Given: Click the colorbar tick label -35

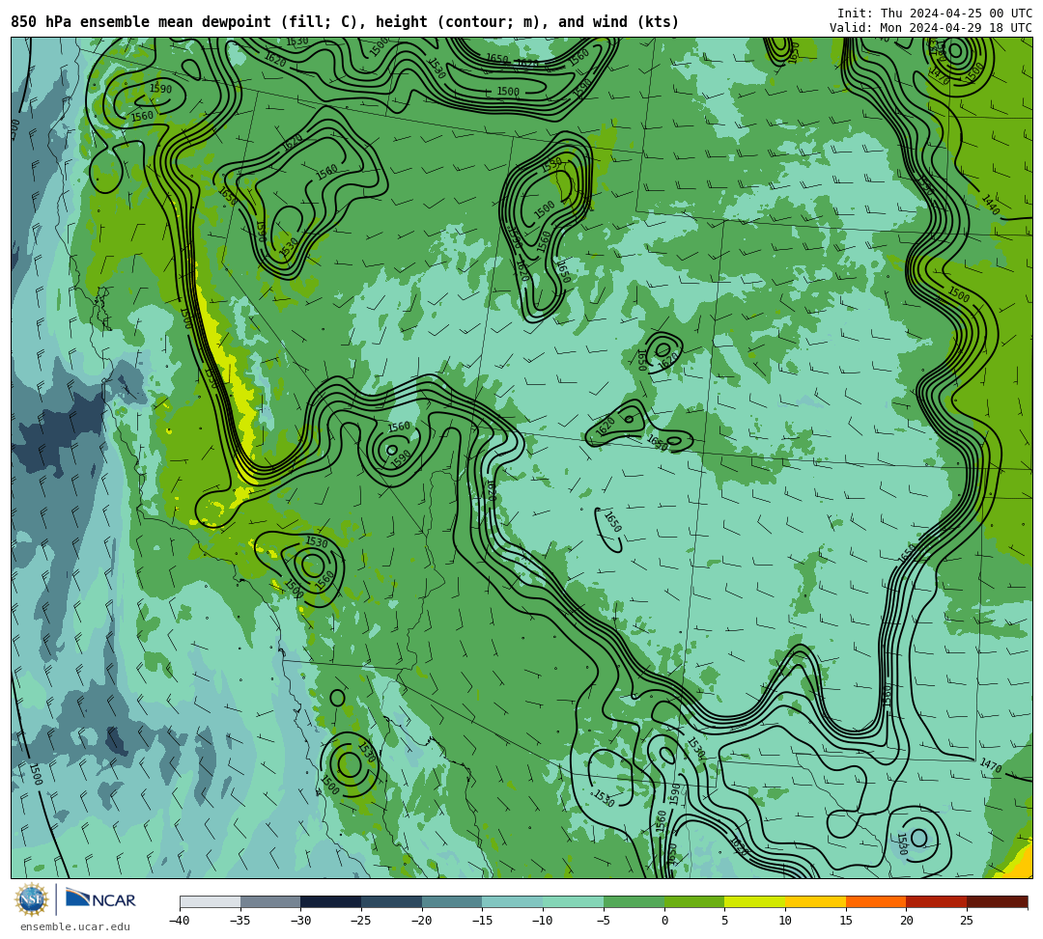Looking at the screenshot, I should tap(240, 921).
